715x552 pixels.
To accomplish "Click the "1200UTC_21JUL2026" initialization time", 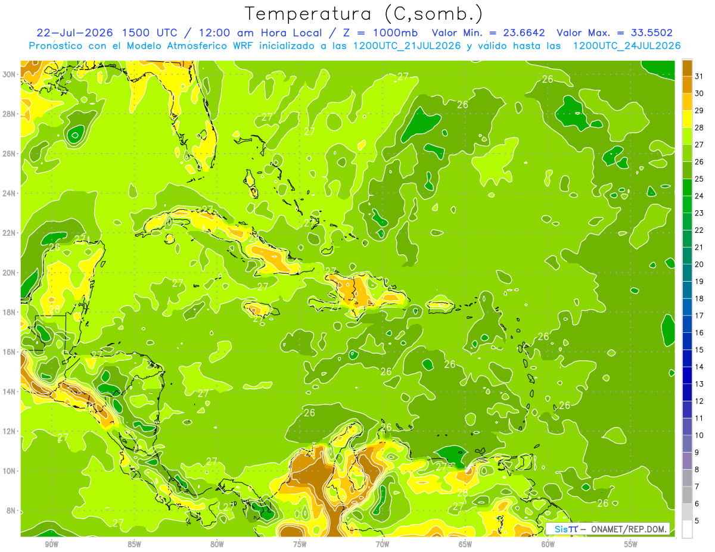I will coord(407,46).
